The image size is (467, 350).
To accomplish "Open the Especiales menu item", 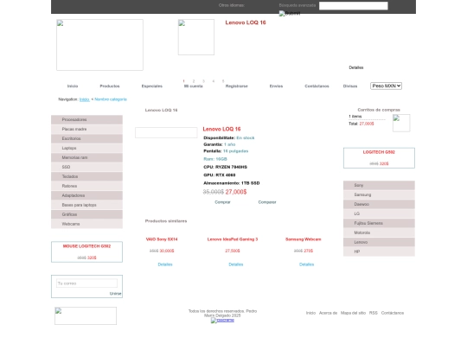I will click(x=152, y=86).
